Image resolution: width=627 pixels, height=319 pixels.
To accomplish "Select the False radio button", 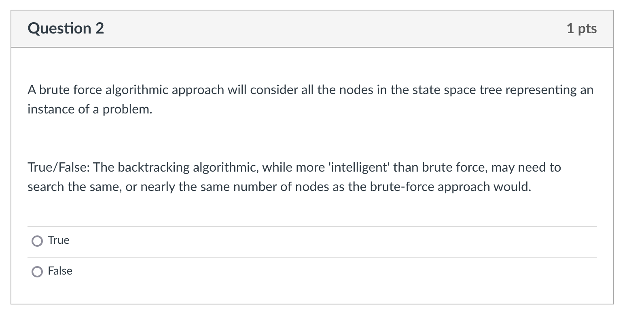I will tap(37, 271).
